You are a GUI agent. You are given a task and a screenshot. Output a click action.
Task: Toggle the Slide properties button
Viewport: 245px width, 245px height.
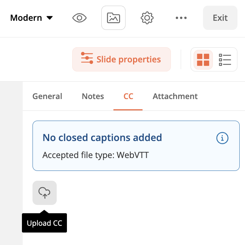pos(121,59)
